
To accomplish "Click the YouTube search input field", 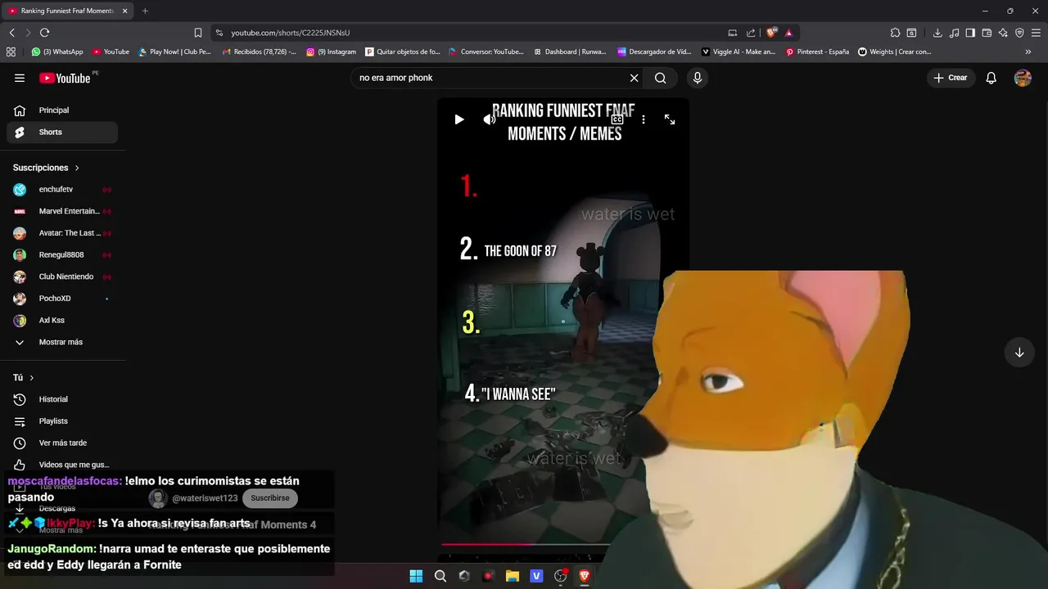I will (x=491, y=78).
